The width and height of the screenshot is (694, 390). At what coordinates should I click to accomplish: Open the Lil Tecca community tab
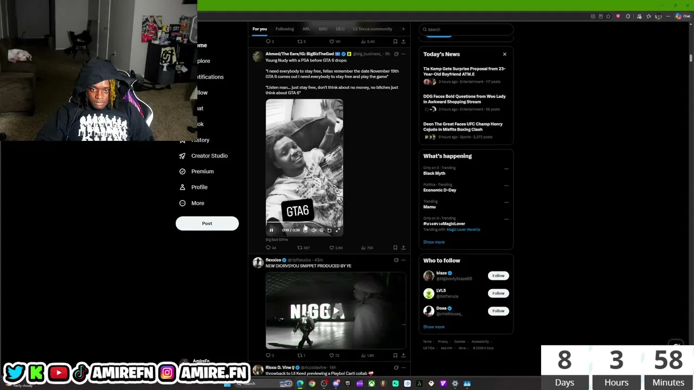pos(372,29)
